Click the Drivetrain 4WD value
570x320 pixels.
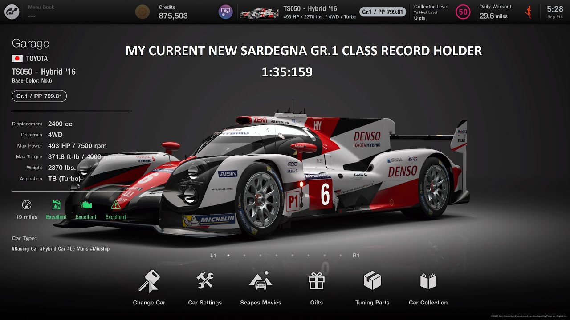(x=55, y=135)
